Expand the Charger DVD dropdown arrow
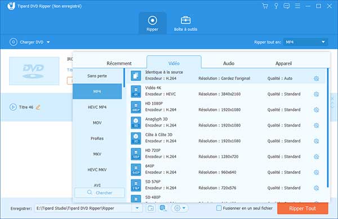Viewport: 338px width, 219px height. (x=48, y=42)
